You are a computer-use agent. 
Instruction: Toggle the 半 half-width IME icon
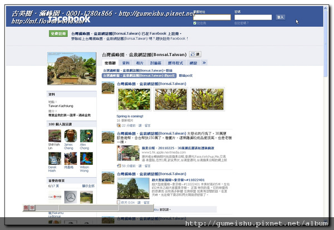tap(32, 208)
